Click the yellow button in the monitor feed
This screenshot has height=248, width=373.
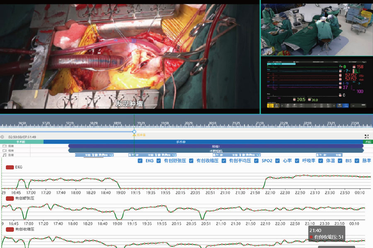[x=273, y=106]
